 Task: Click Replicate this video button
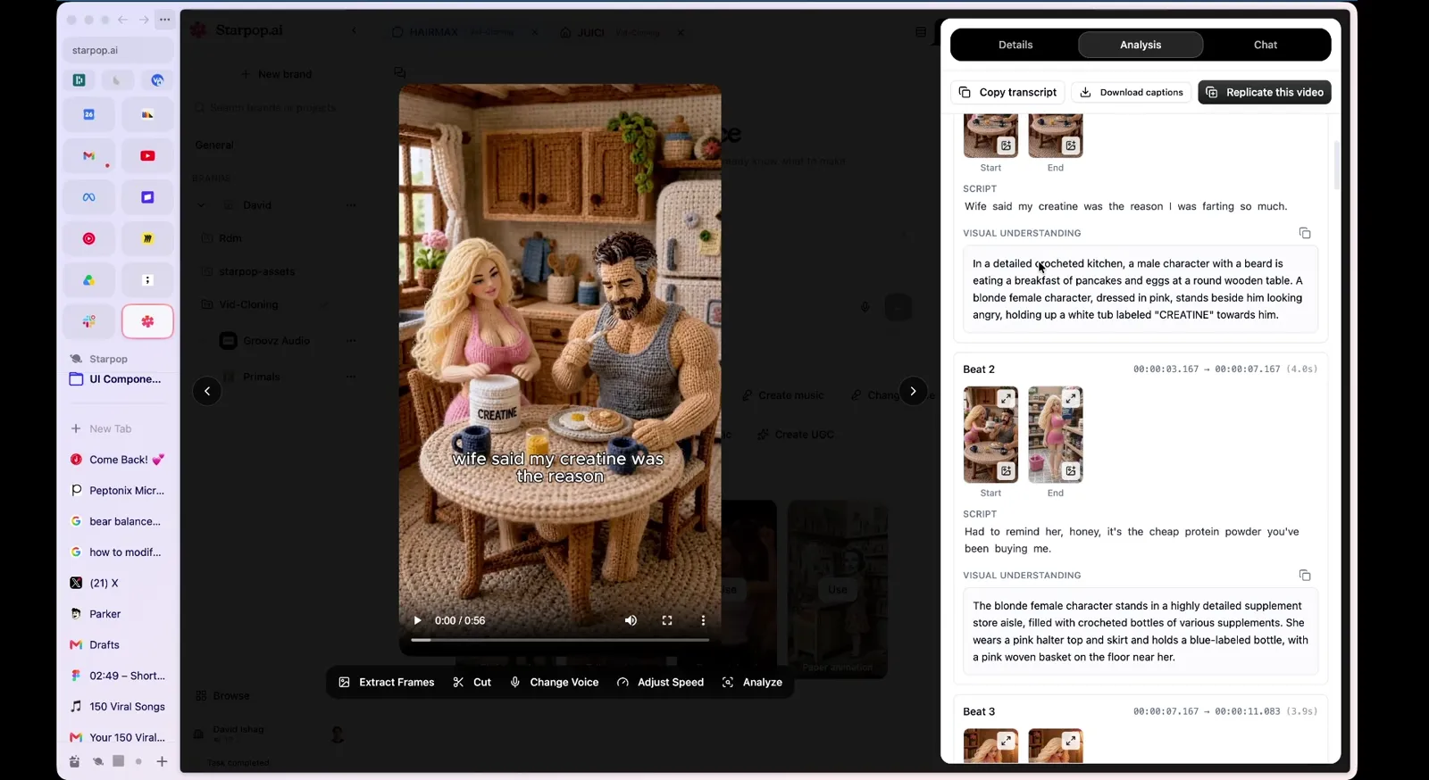1265,92
